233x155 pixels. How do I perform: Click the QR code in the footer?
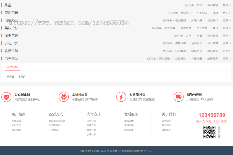[x=209, y=132]
